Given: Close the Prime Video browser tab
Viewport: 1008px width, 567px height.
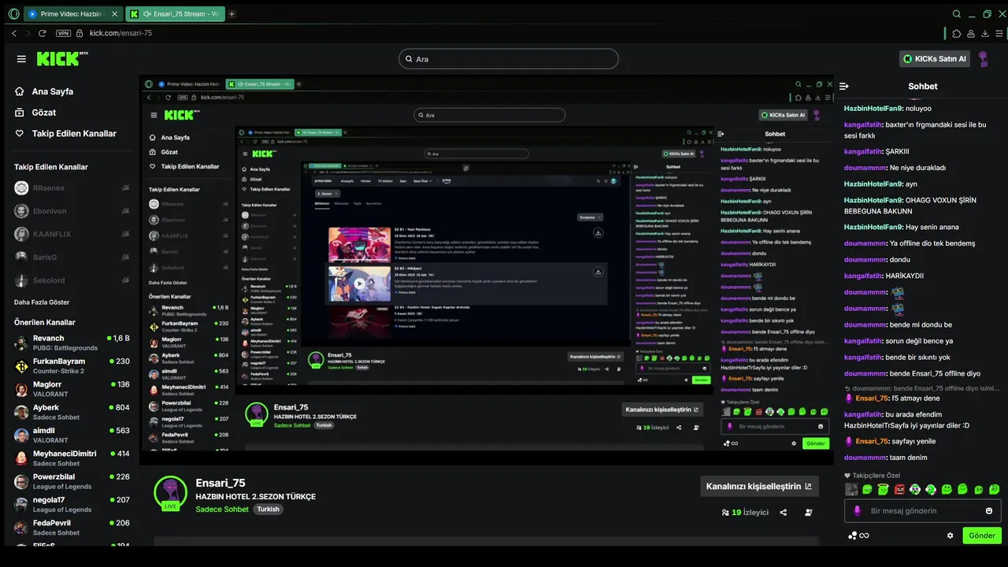Looking at the screenshot, I should click(116, 13).
